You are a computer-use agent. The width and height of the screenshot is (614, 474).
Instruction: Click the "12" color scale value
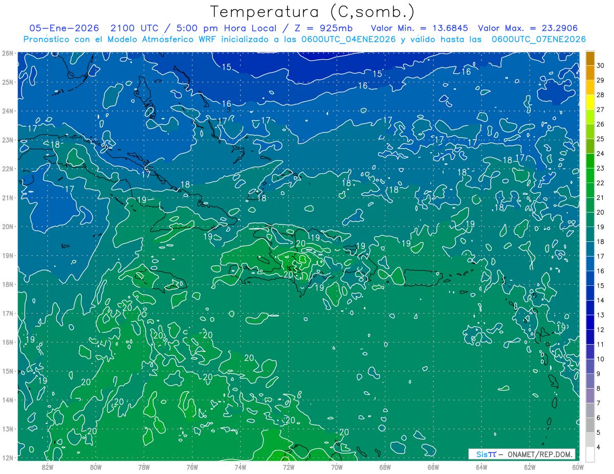coord(601,330)
